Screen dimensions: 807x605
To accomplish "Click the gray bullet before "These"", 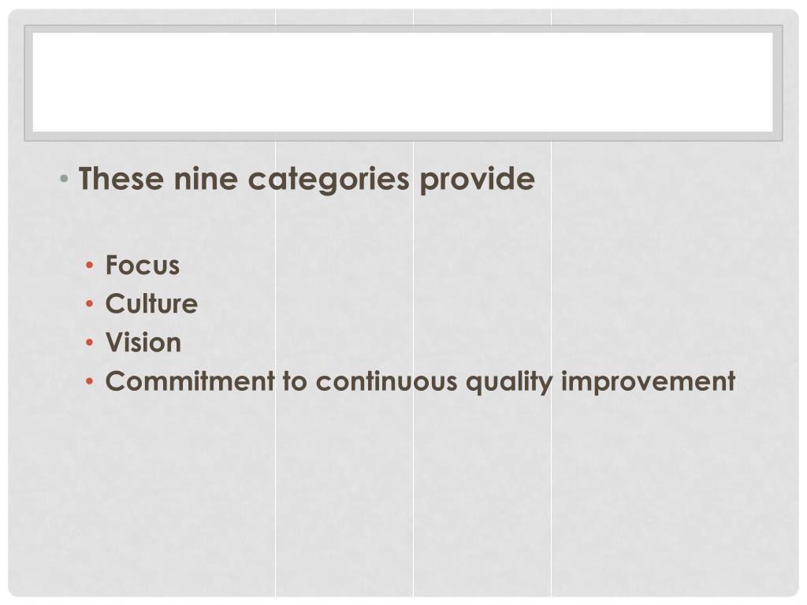I will pyautogui.click(x=64, y=179).
